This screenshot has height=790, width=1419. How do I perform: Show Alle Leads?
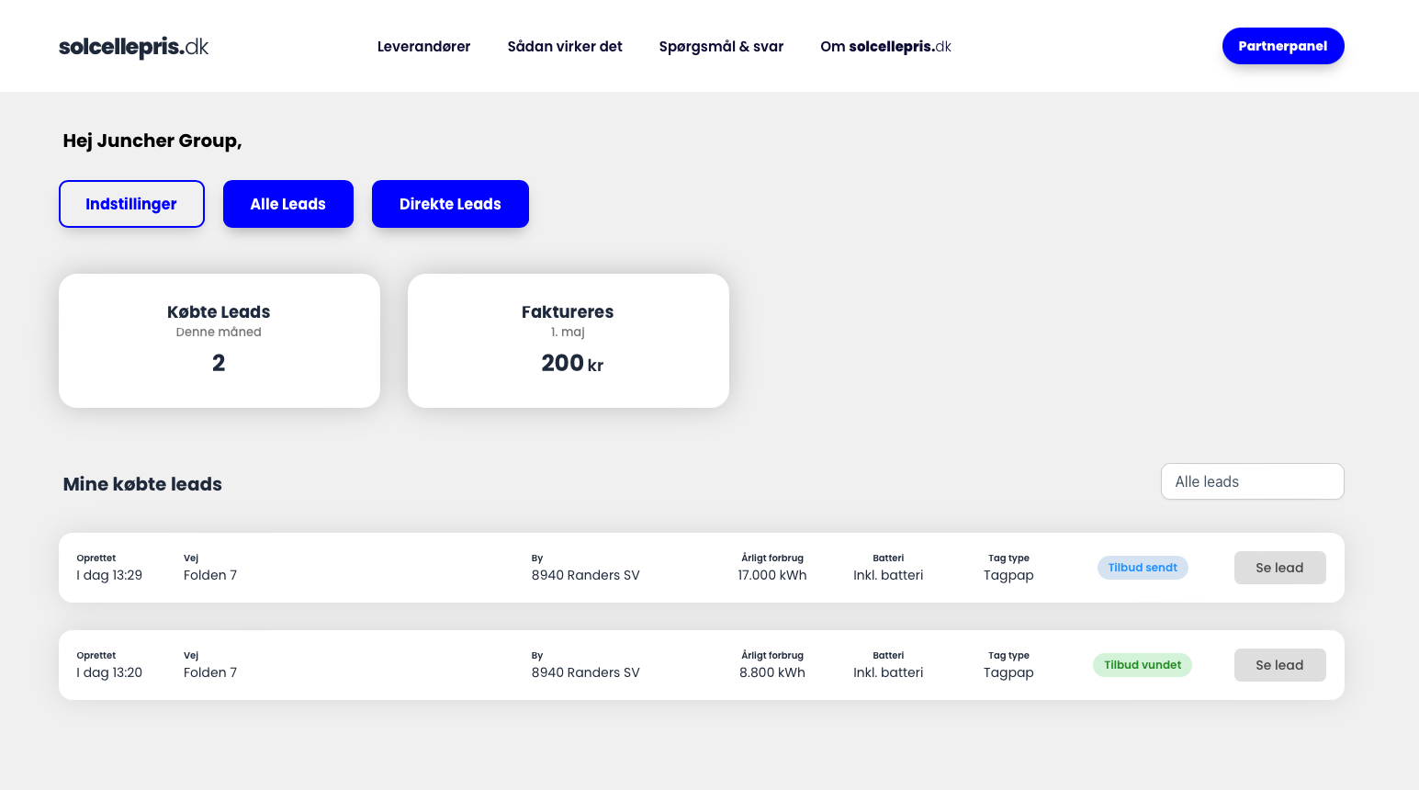point(288,204)
